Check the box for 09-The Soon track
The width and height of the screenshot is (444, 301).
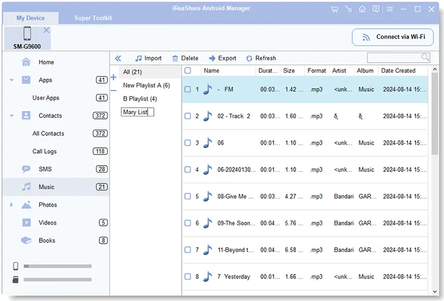click(x=188, y=223)
